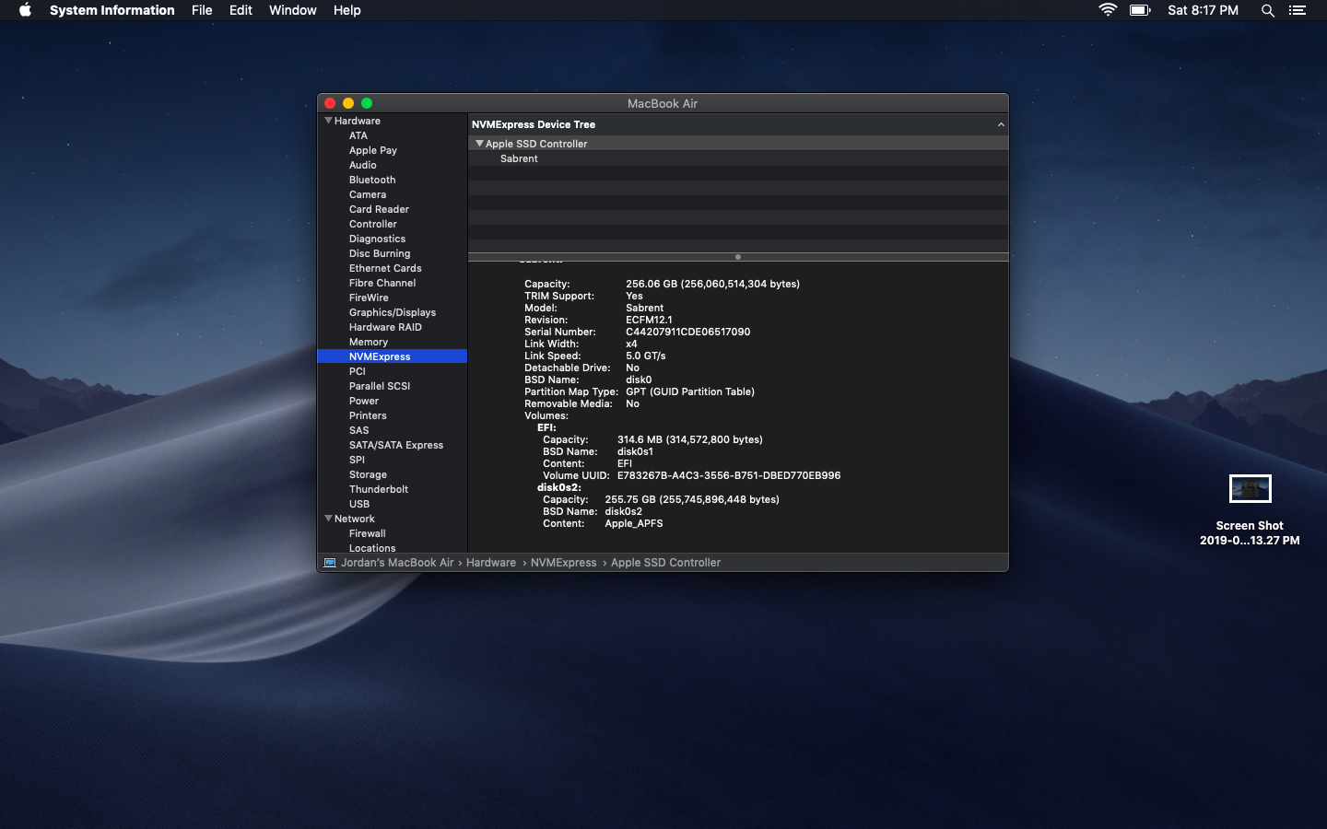1327x829 pixels.
Task: Click the Volume UUID value text
Action: click(729, 475)
